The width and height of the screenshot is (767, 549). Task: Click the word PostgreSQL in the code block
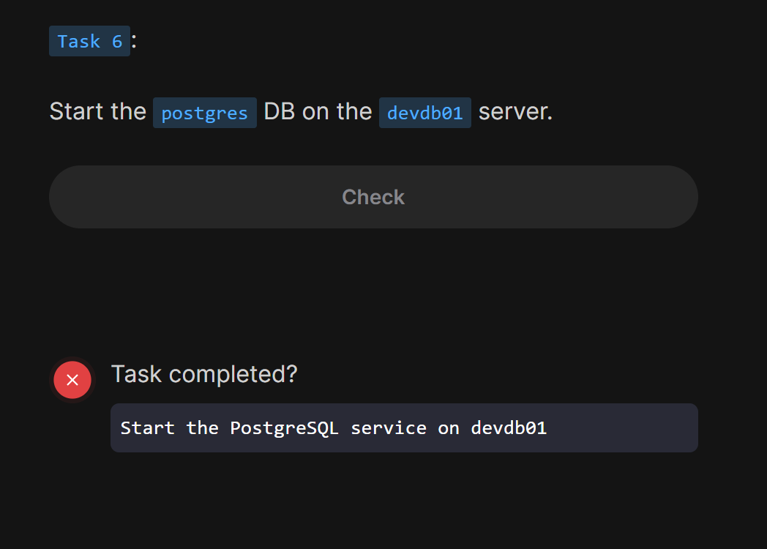point(284,427)
